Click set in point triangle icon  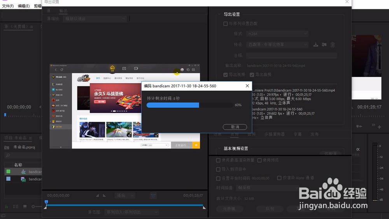(x=98, y=195)
